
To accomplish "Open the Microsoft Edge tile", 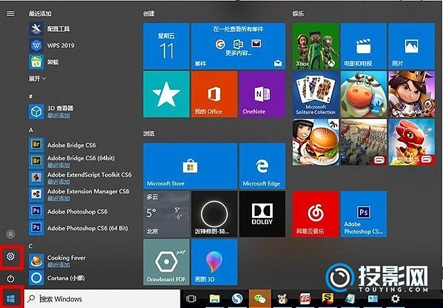I will pos(262,166).
